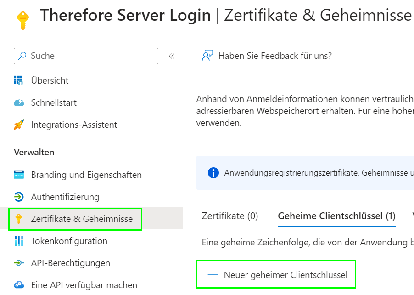Click the Übersicht grid icon

pos(19,80)
